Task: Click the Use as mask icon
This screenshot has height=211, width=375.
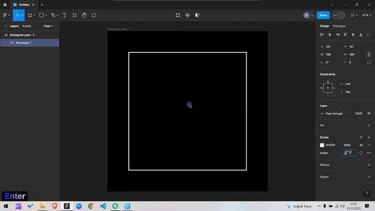Action: [x=197, y=15]
